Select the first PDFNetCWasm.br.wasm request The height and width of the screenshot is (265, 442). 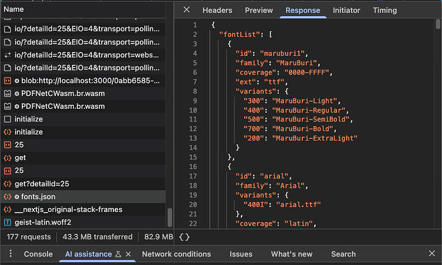(x=83, y=93)
